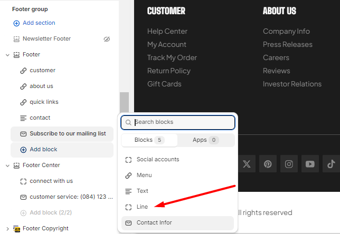340x234 pixels.
Task: Choose Line from the block list
Action: pos(143,207)
